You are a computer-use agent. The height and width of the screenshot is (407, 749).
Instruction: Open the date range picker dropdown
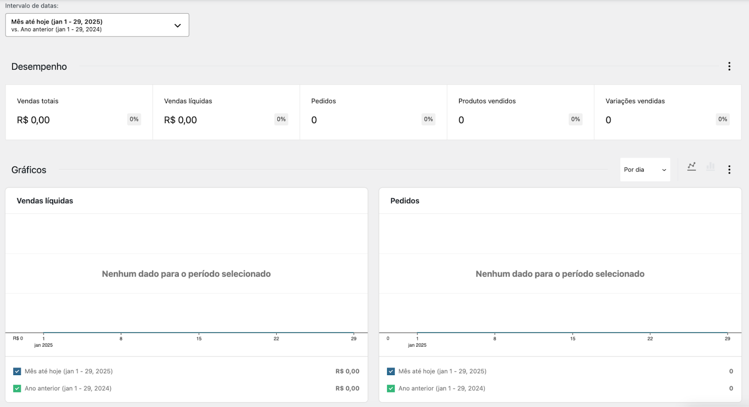click(x=97, y=25)
